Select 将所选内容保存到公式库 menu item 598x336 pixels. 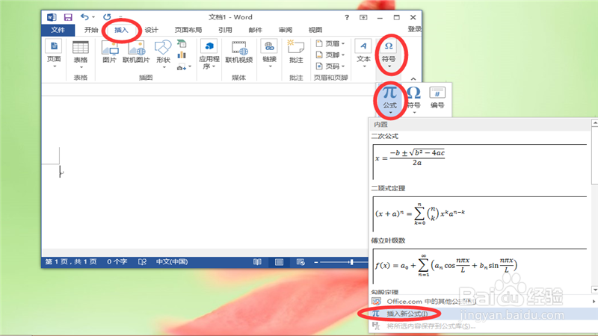coord(483,326)
